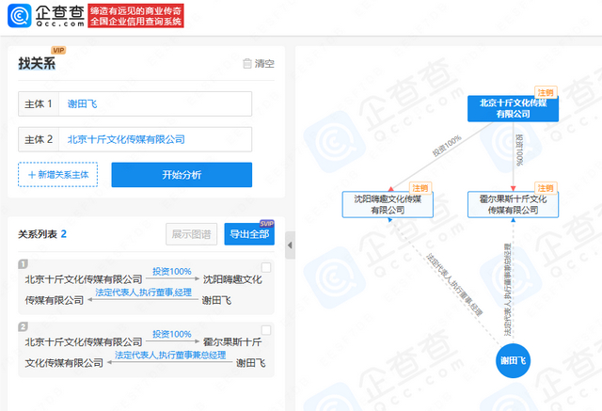This screenshot has width=602, height=411.
Task: Click the 主体 1 input field
Action: tap(155, 104)
